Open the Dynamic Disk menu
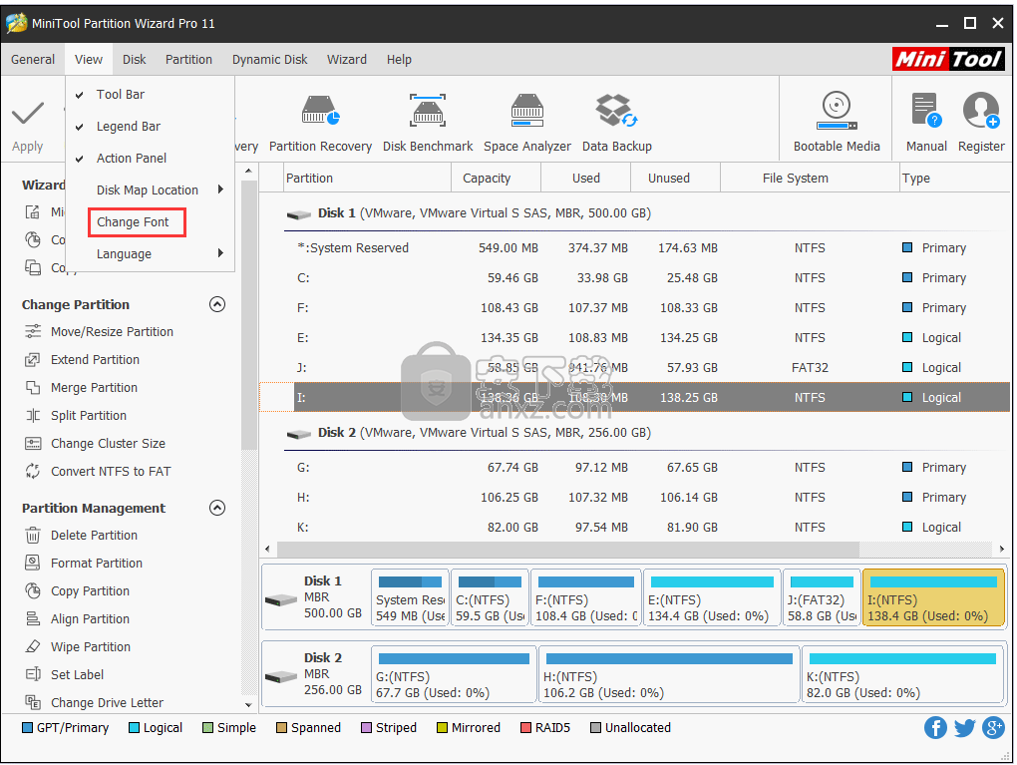This screenshot has height=765, width=1017. click(270, 60)
